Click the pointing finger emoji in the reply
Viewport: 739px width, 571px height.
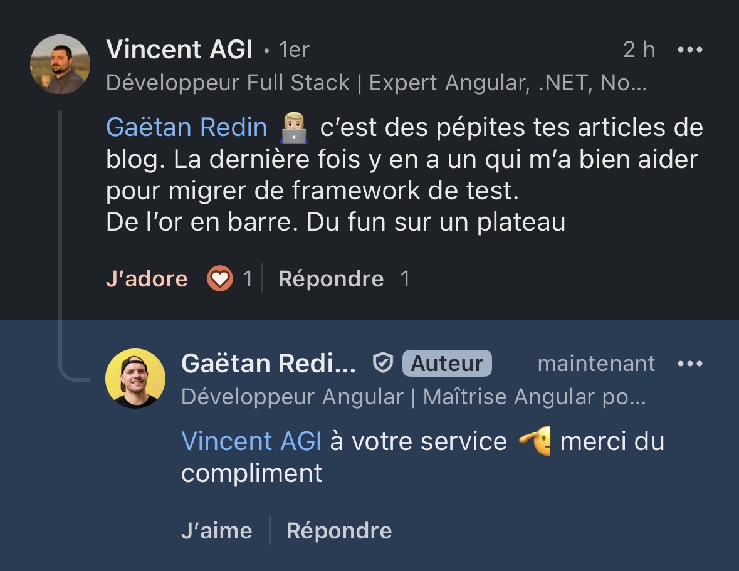[x=536, y=441]
